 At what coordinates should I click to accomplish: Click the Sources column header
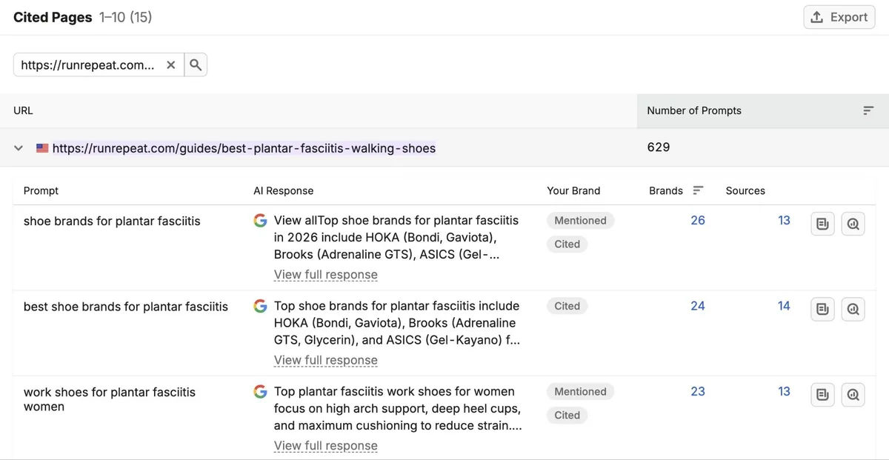[745, 190]
